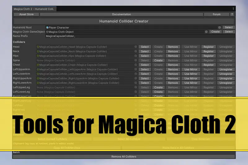The width and height of the screenshot is (248, 165).
Task: Click Select in the Head row
Action: 145,47
